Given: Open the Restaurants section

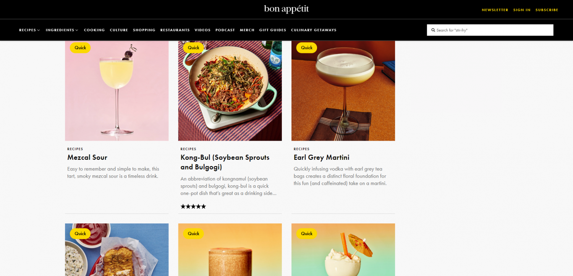Looking at the screenshot, I should [175, 30].
